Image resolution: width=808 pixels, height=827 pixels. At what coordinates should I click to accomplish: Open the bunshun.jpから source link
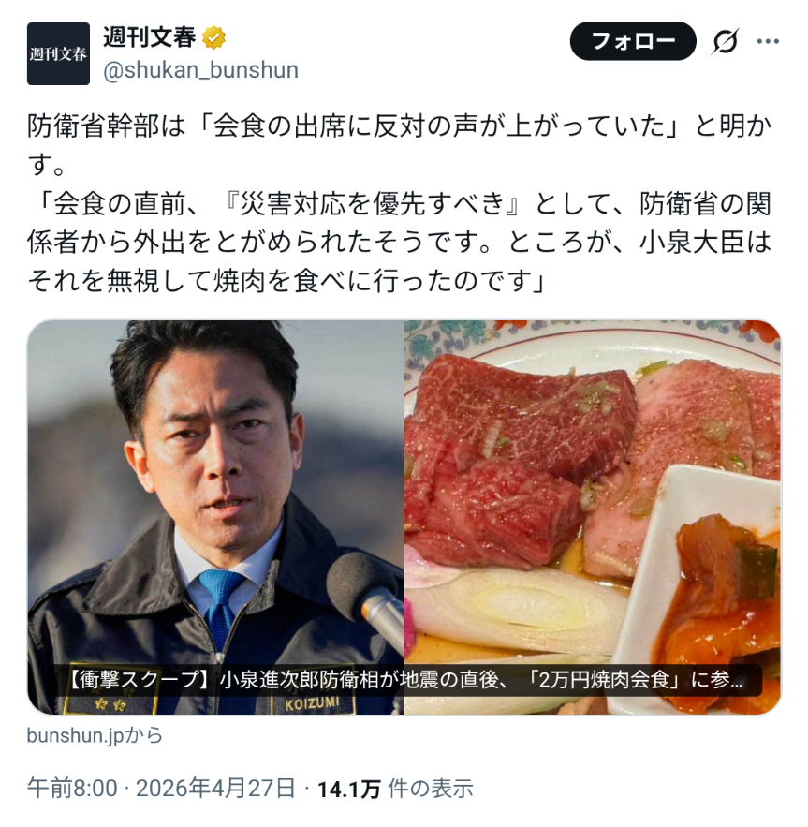95,735
